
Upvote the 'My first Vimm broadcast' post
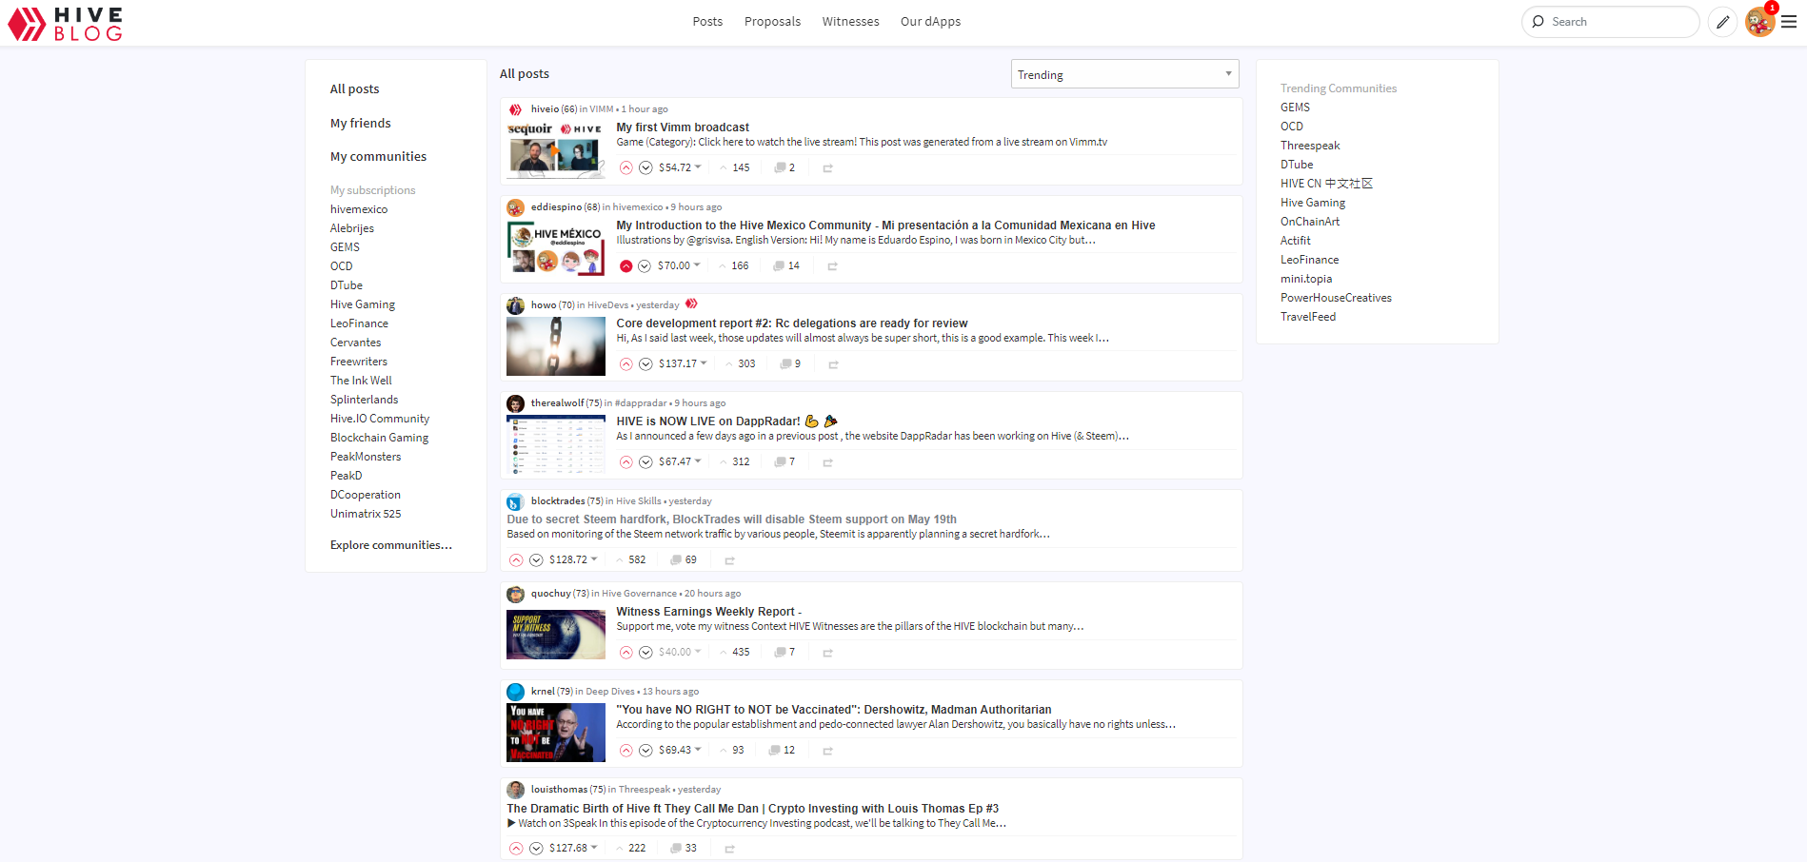pyautogui.click(x=625, y=167)
